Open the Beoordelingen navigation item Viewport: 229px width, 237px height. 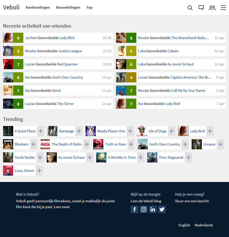68,7
